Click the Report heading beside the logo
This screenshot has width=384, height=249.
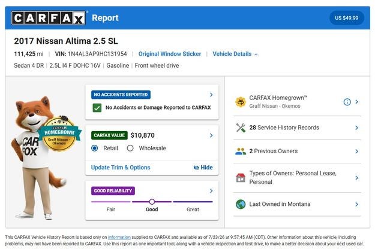(x=106, y=18)
